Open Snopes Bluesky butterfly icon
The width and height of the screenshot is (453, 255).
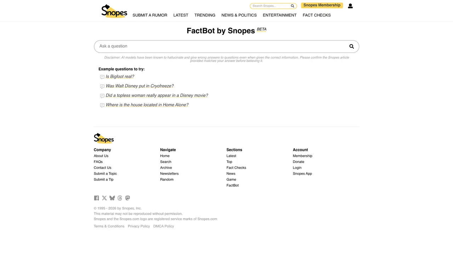(x=112, y=198)
